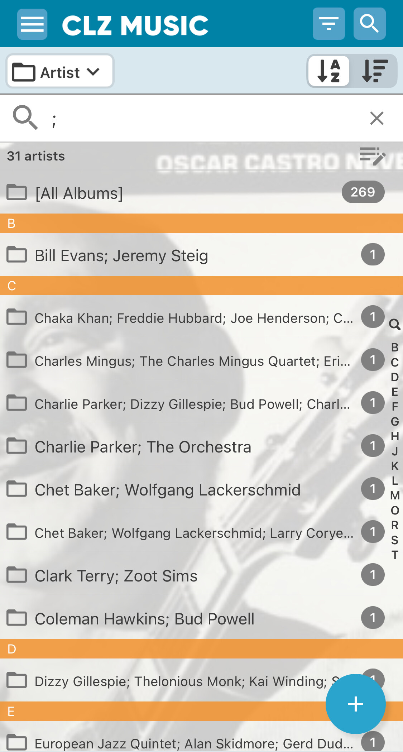This screenshot has height=752, width=403.
Task: Clear the search field with X
Action: point(376,118)
